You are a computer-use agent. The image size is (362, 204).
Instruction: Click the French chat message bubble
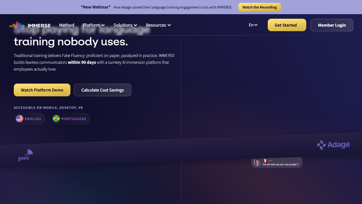tap(277, 163)
